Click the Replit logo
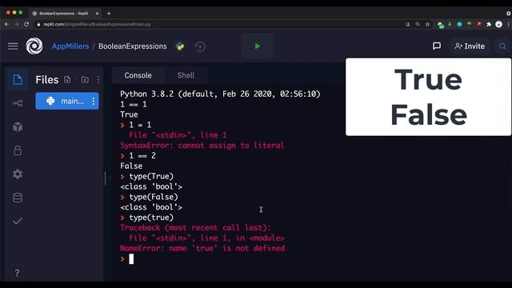Viewport: 512px width, 288px height. [34, 46]
